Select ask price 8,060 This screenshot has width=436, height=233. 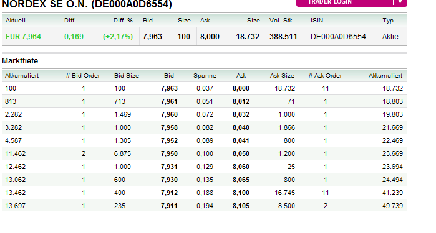click(241, 167)
